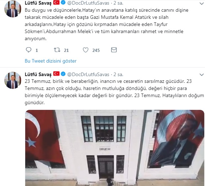
Task: Click Lütfü Savaş name on first tweet
Action: (x=38, y=3)
